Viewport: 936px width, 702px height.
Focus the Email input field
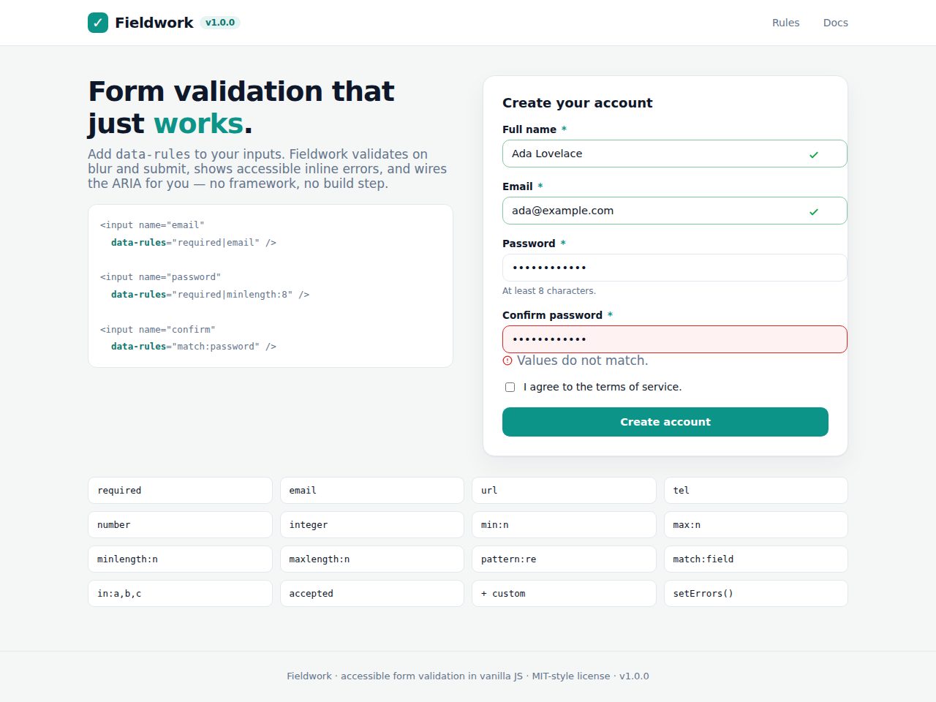pos(674,211)
